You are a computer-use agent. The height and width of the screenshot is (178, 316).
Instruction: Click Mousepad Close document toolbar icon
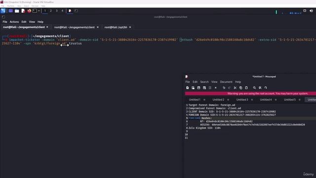pyautogui.click(x=216, y=88)
